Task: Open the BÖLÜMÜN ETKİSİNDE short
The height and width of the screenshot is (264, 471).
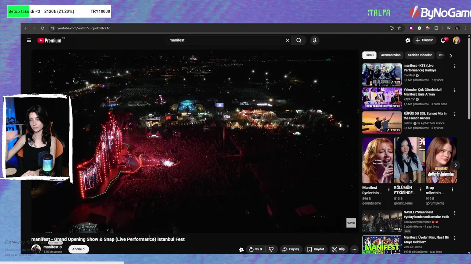Action: point(410,160)
